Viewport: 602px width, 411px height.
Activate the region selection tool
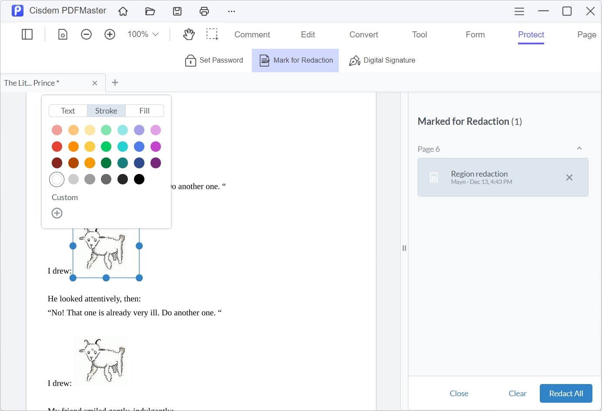213,34
